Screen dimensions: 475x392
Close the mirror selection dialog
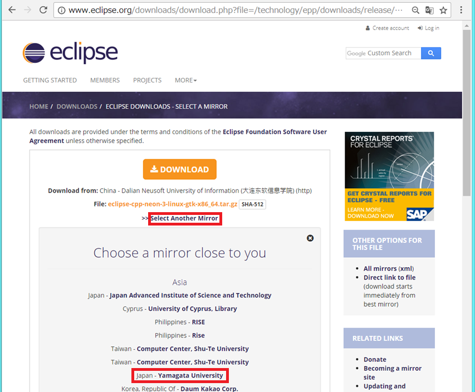[310, 238]
